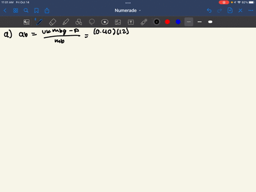Tap the battery indicator in status bar
256x192 pixels.
(x=252, y=2)
